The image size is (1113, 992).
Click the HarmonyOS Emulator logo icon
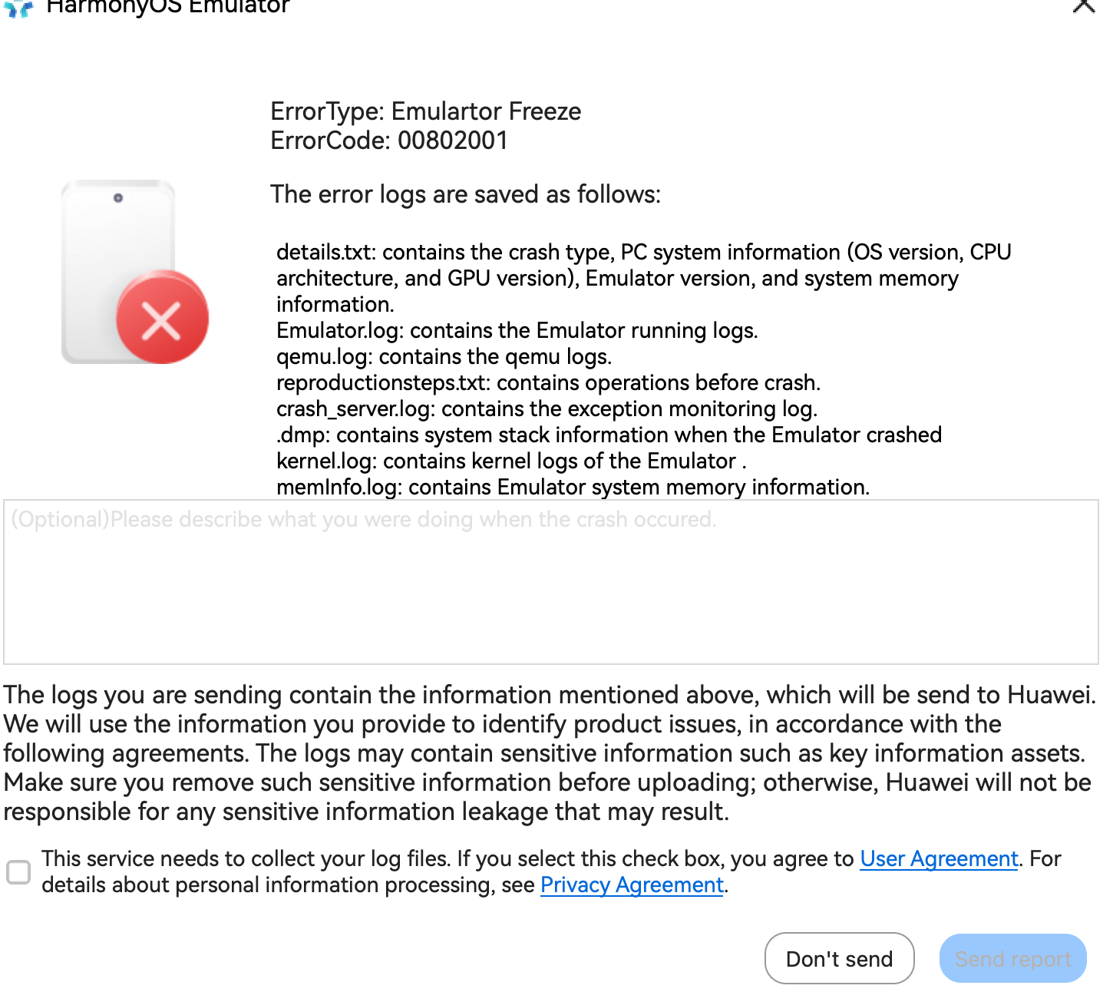[18, 8]
